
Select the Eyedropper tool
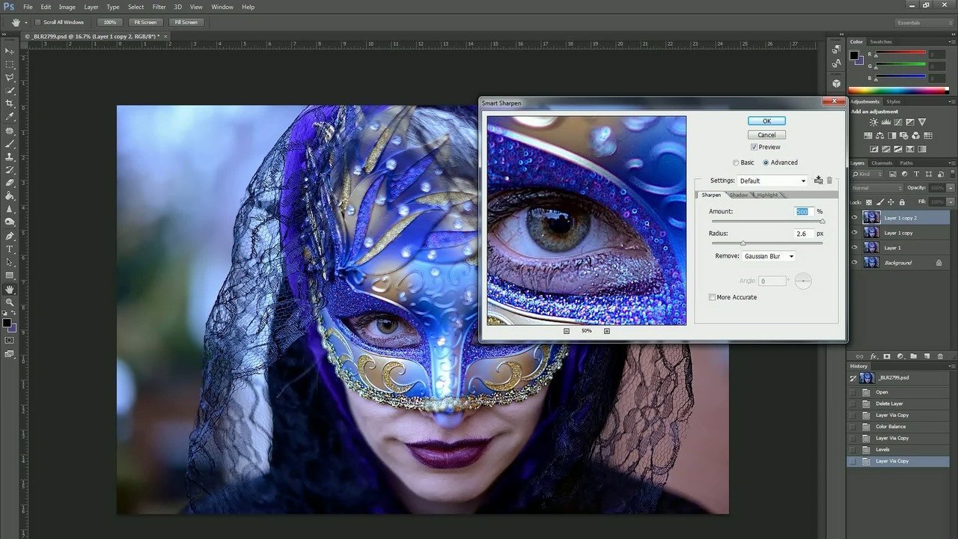pos(10,117)
